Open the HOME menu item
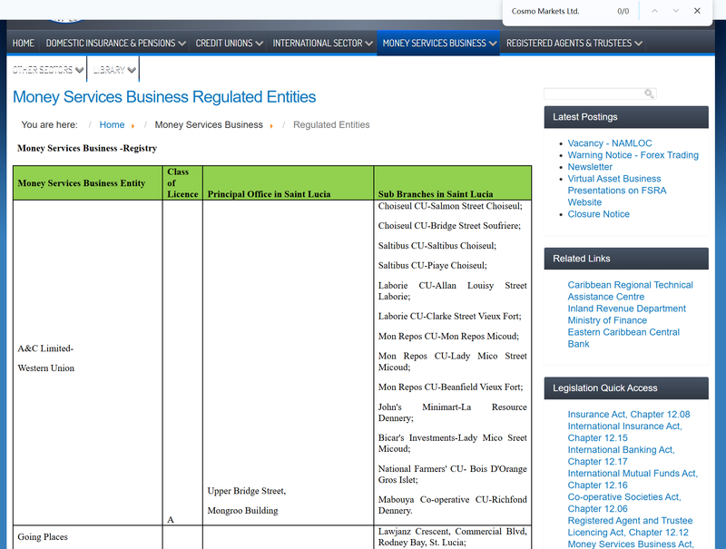Screen dimensions: 726x549 pyautogui.click(x=24, y=43)
